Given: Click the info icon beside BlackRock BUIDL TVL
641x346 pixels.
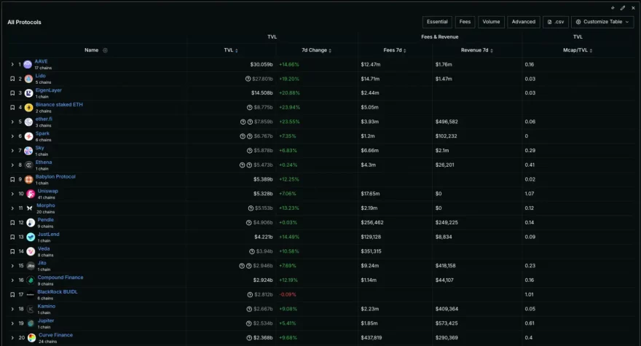Looking at the screenshot, I should pos(248,294).
